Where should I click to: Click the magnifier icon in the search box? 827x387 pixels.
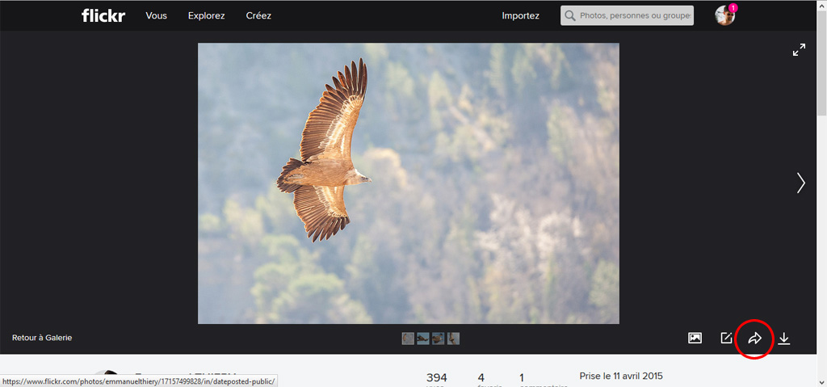pyautogui.click(x=569, y=16)
